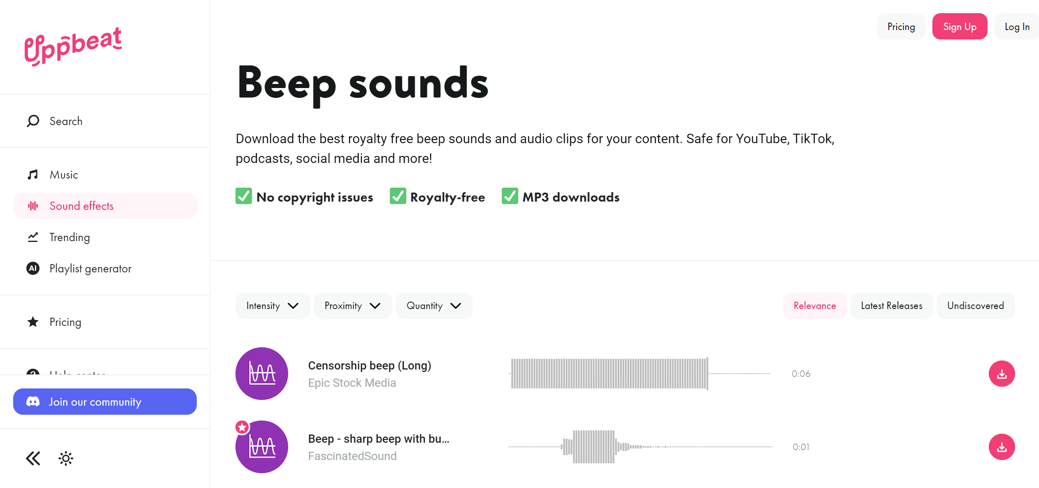The width and height of the screenshot is (1039, 488).
Task: Play the sharp beep track thumbnail
Action: (262, 447)
